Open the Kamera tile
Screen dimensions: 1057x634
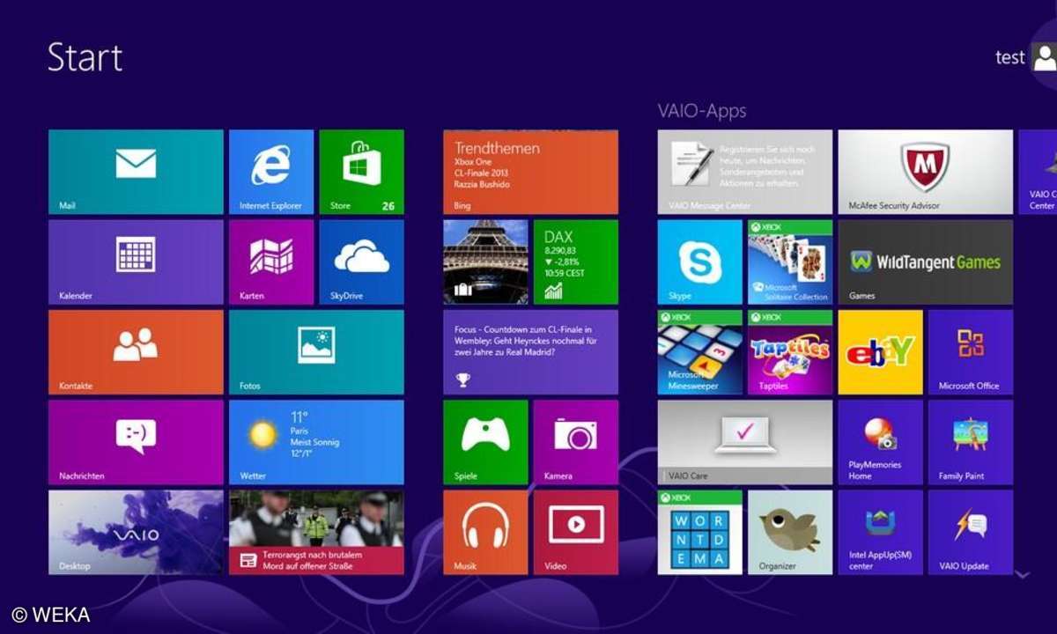[x=576, y=442]
